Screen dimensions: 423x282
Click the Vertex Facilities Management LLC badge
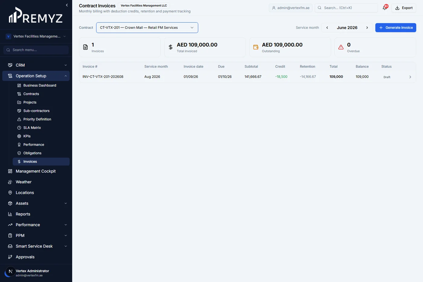144,5
